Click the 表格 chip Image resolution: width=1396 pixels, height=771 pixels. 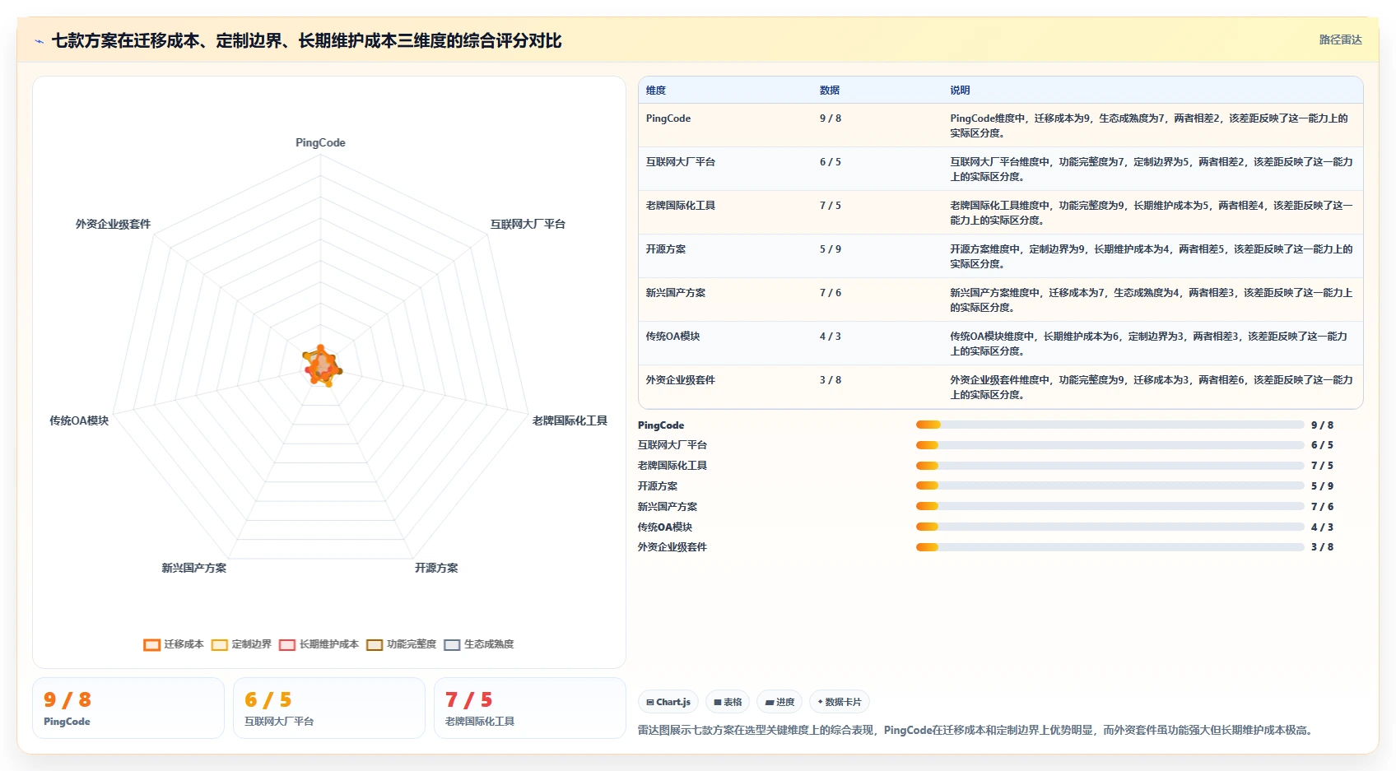(728, 702)
